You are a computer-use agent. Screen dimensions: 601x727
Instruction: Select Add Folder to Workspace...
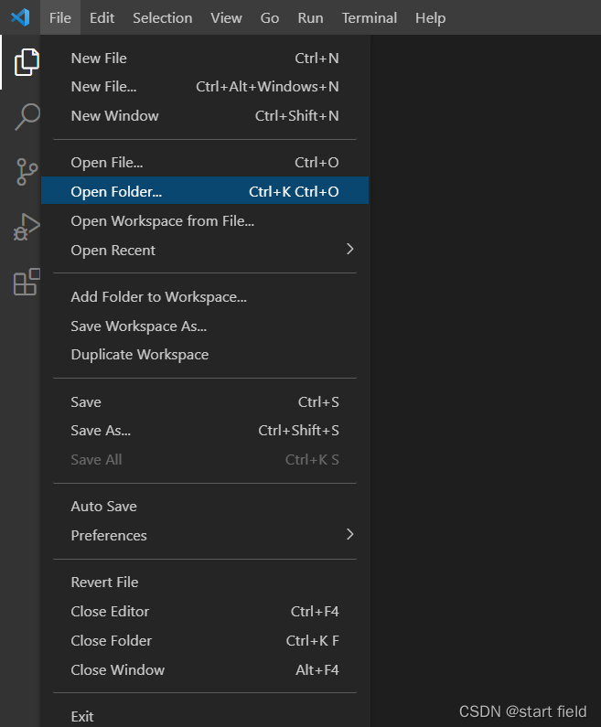[x=205, y=297]
